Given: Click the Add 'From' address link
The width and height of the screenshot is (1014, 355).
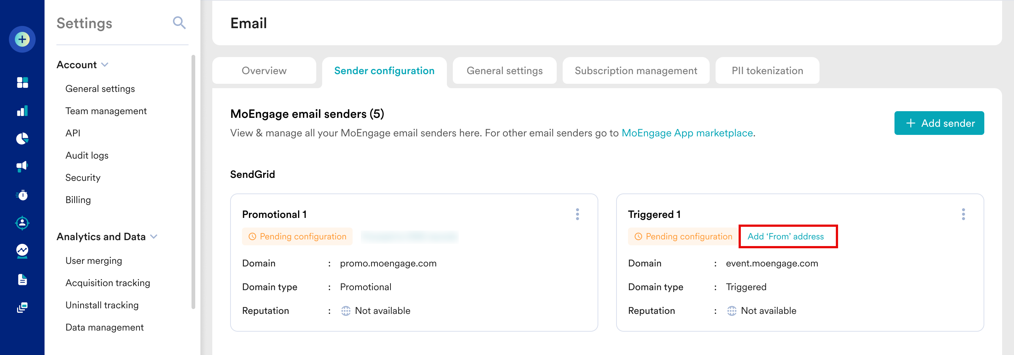Looking at the screenshot, I should [785, 236].
